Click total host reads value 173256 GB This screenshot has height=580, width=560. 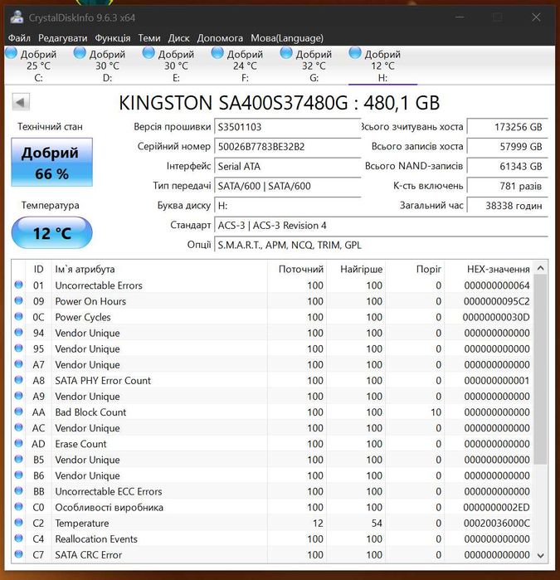[x=508, y=127]
